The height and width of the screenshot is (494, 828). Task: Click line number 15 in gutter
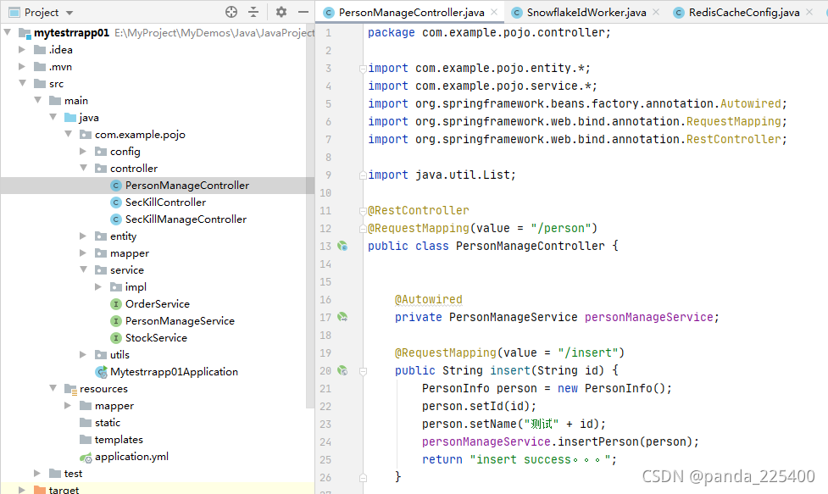(325, 282)
